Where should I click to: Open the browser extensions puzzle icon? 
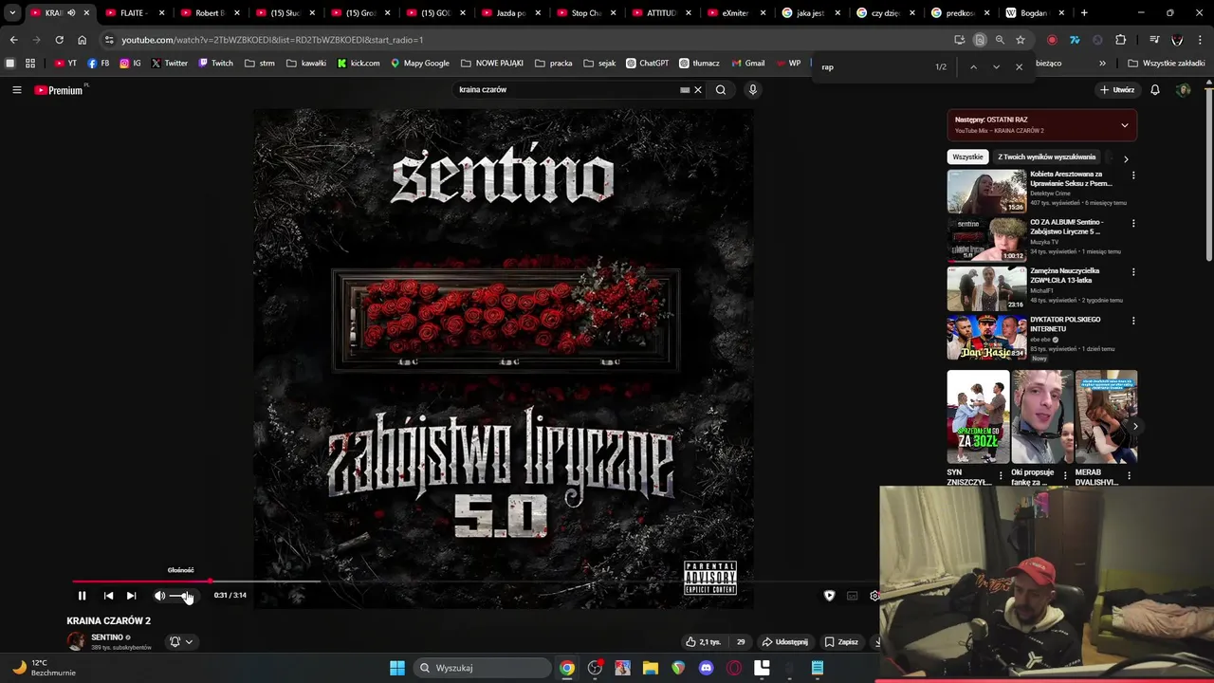pyautogui.click(x=1121, y=40)
